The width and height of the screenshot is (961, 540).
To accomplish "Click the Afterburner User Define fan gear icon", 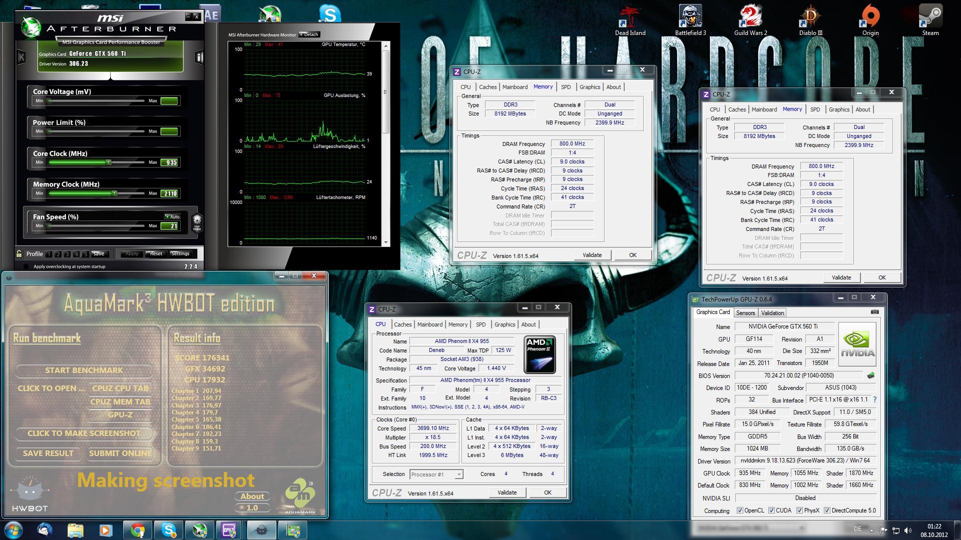I will click(x=197, y=221).
